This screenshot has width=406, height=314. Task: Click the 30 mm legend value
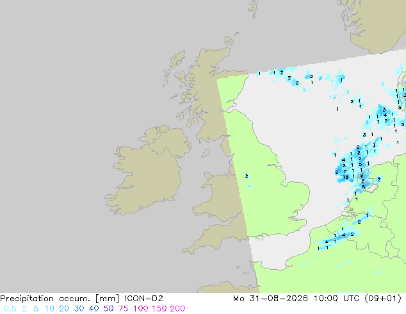tap(79, 309)
